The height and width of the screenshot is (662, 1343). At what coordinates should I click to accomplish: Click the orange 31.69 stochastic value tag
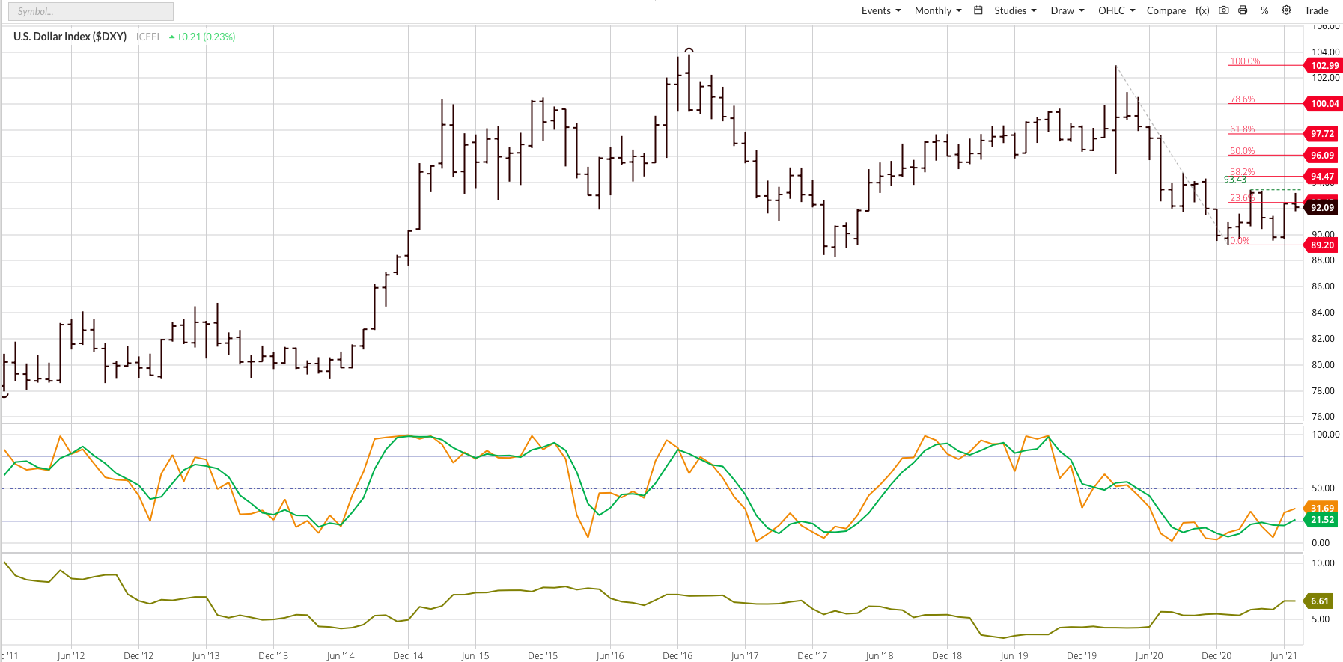tap(1322, 508)
